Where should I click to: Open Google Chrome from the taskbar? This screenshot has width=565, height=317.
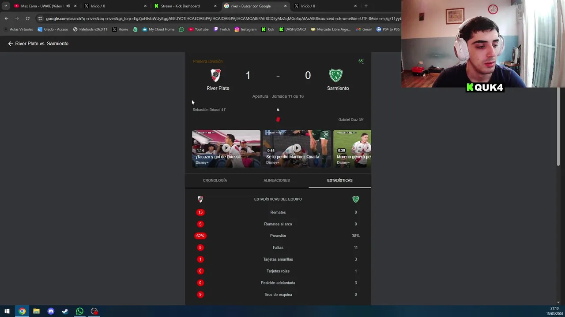(22, 311)
